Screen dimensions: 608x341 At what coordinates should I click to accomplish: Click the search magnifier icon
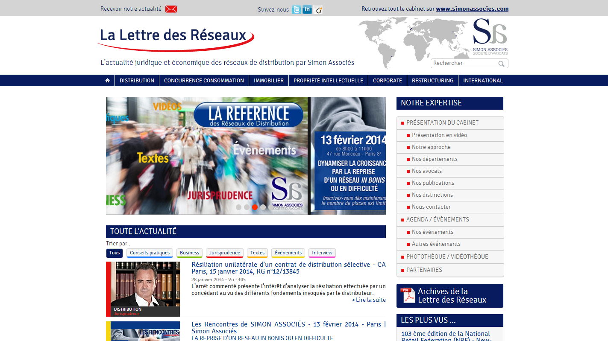coord(501,64)
